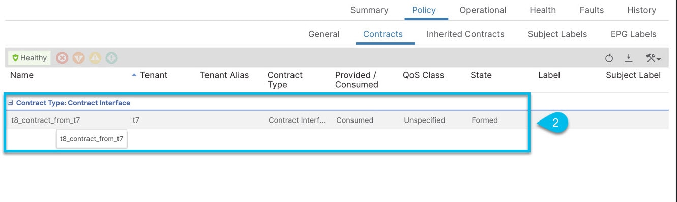This screenshot has height=202, width=677.
Task: Switch to the Summary tab
Action: 369,10
